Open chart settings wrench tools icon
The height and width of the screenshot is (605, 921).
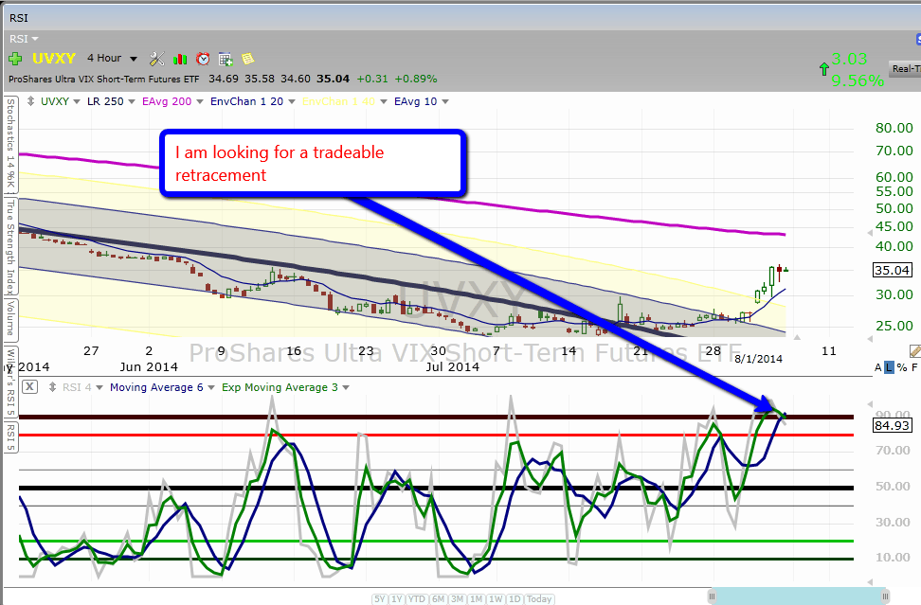coord(157,59)
